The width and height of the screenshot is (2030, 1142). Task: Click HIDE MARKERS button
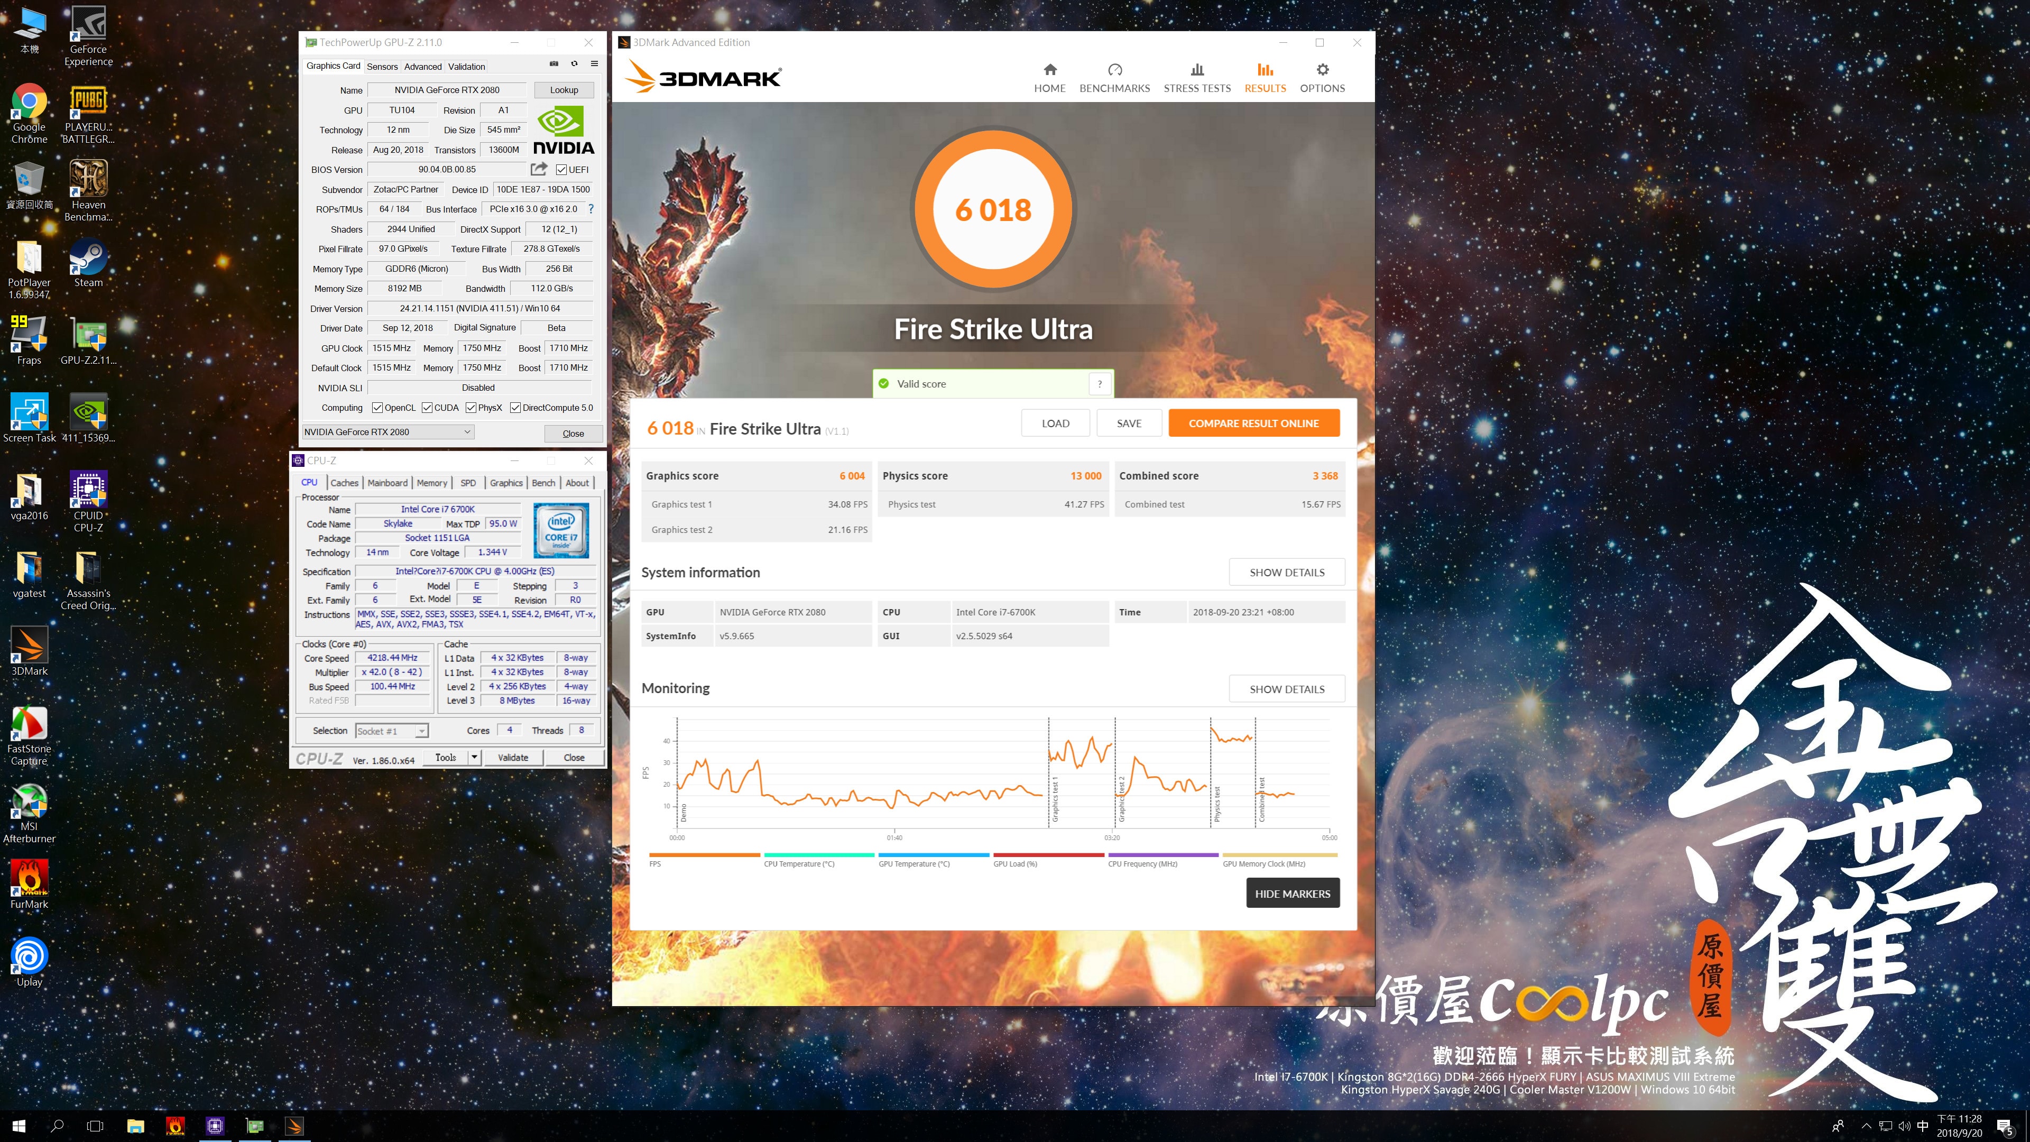pos(1293,893)
